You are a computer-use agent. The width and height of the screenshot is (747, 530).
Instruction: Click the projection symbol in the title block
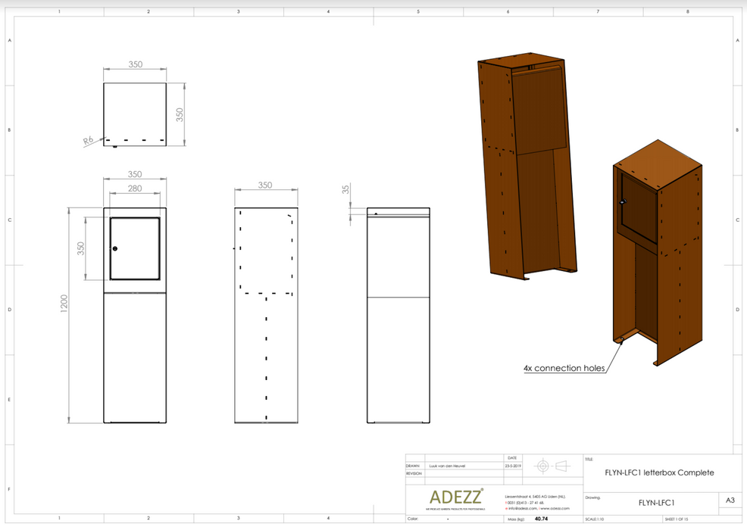pyautogui.click(x=551, y=466)
